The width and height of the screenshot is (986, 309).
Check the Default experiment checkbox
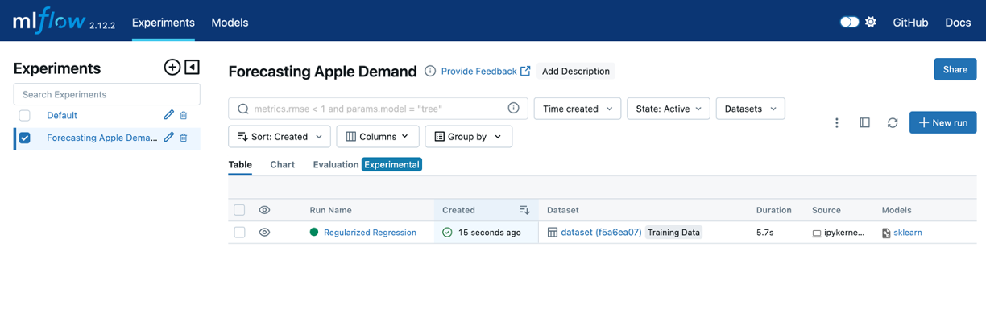point(24,115)
